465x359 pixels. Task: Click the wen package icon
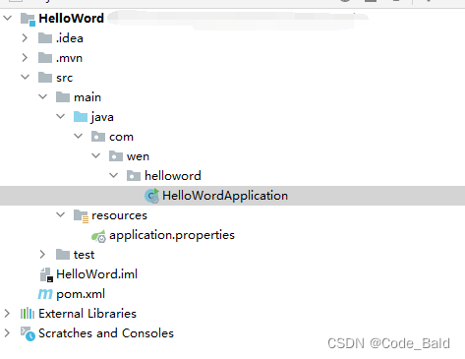[x=116, y=156]
